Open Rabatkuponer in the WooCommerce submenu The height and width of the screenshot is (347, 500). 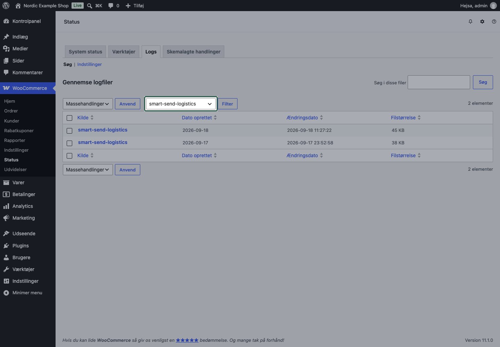coord(19,131)
